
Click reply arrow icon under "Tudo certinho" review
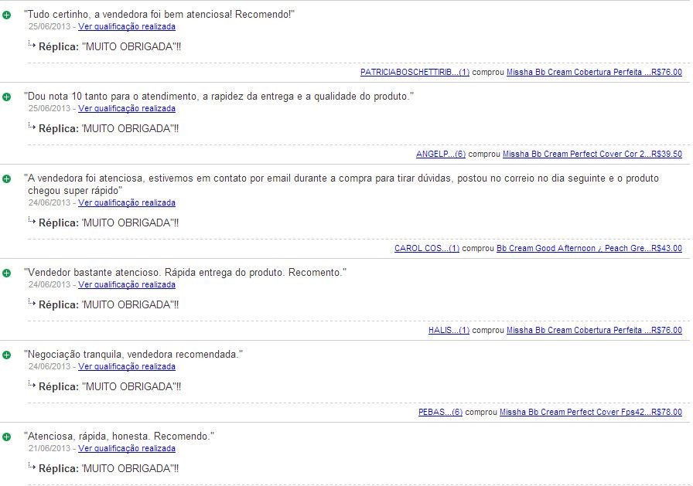pyautogui.click(x=32, y=44)
